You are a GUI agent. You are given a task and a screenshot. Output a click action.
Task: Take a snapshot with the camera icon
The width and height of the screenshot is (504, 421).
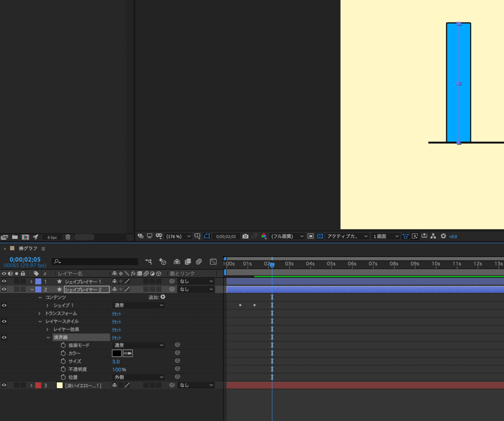[245, 236]
